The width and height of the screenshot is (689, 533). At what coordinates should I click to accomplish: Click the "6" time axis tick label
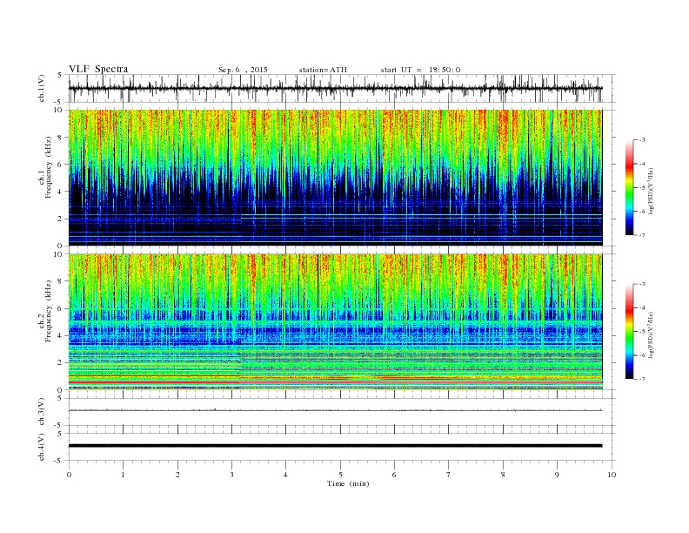pos(394,475)
